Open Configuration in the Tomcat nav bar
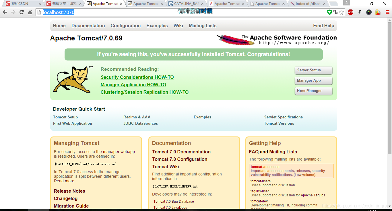392x211 pixels. [126, 26]
